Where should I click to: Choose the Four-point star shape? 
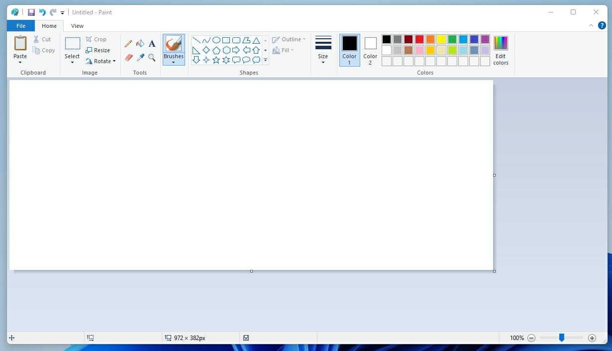[x=206, y=60]
